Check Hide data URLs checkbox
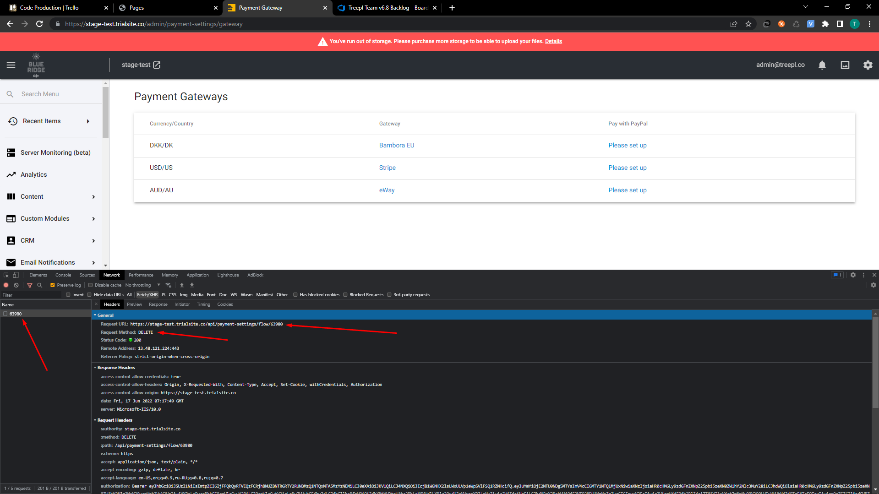 [89, 295]
